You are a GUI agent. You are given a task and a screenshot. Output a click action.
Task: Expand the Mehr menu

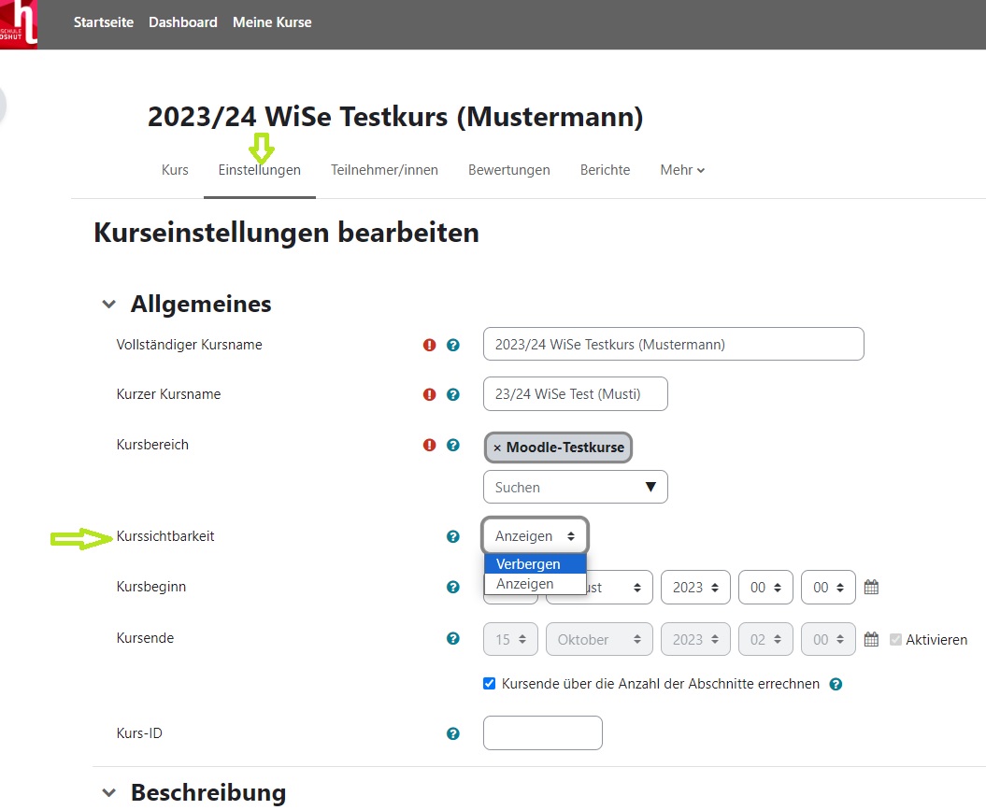pyautogui.click(x=682, y=170)
